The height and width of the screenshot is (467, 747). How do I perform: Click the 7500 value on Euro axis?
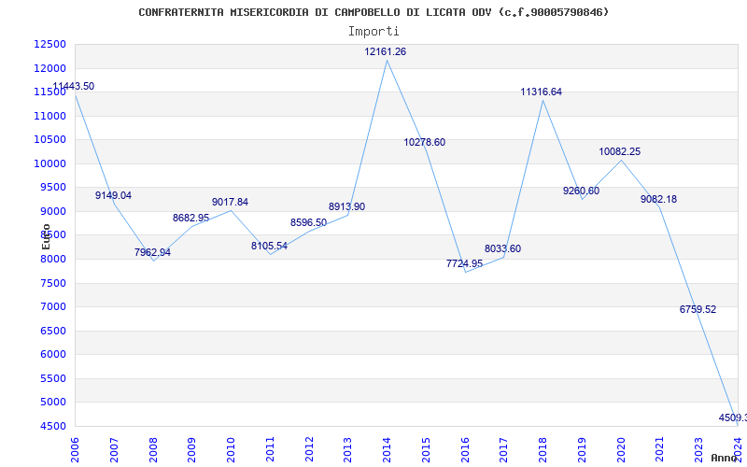click(52, 284)
